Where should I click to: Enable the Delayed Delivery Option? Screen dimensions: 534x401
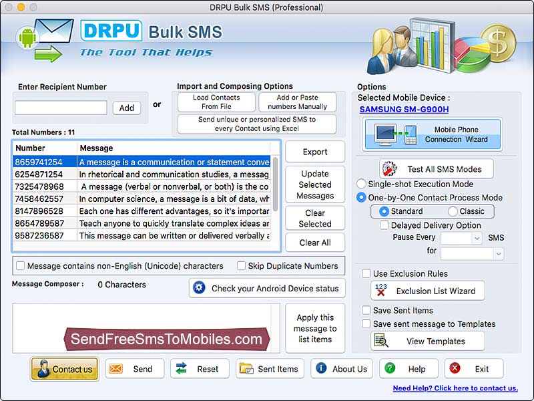(x=384, y=225)
